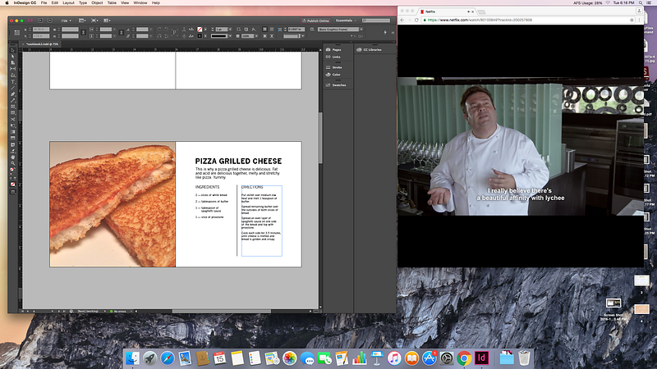
Task: Open the Layout menu
Action: tap(68, 3)
